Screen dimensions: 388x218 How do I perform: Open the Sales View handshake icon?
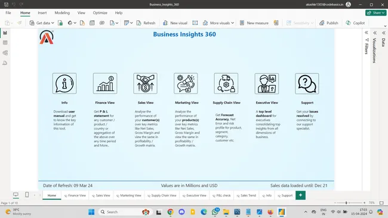[145, 83]
